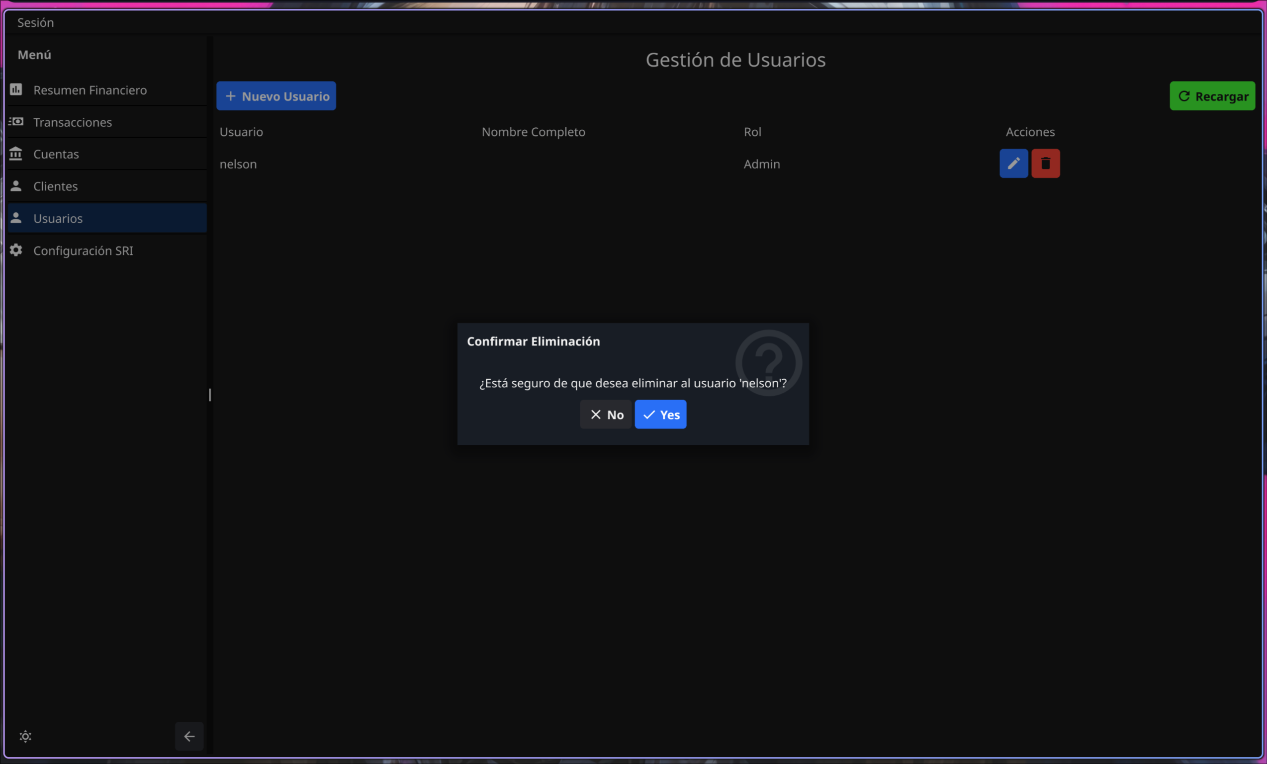Click the Resumen Financiero chart icon

[16, 89]
